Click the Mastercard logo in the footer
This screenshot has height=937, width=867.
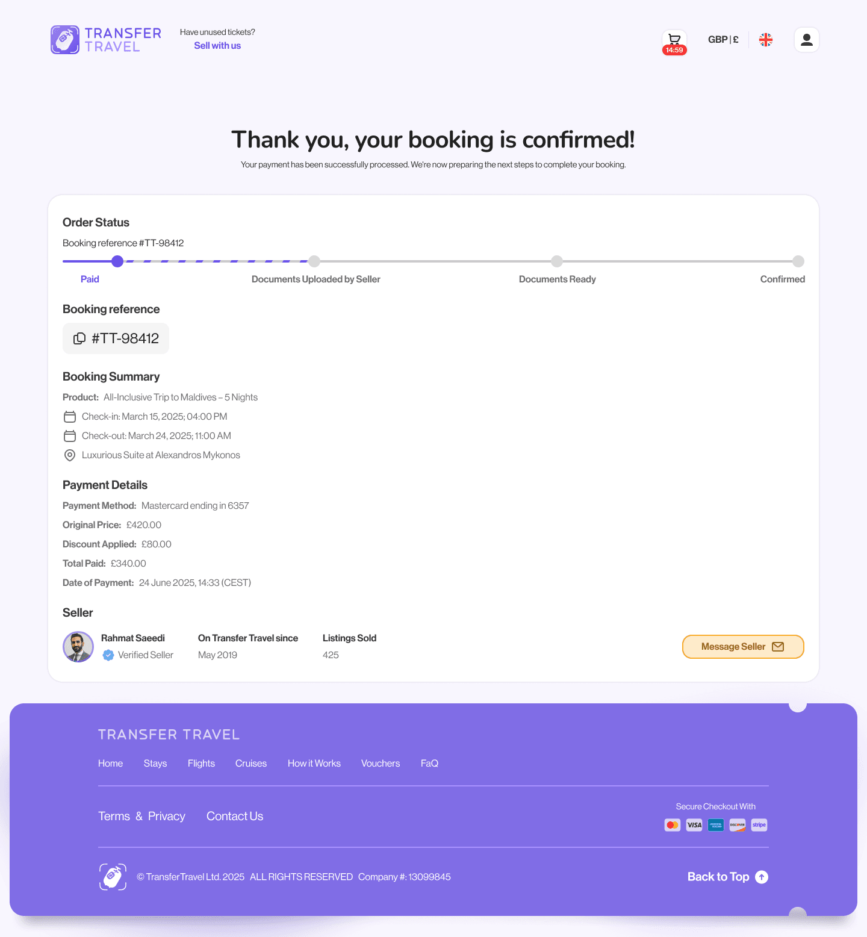(x=672, y=825)
